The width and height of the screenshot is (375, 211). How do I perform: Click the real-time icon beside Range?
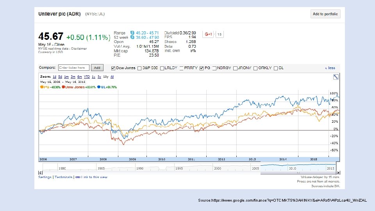pyautogui.click(x=132, y=32)
